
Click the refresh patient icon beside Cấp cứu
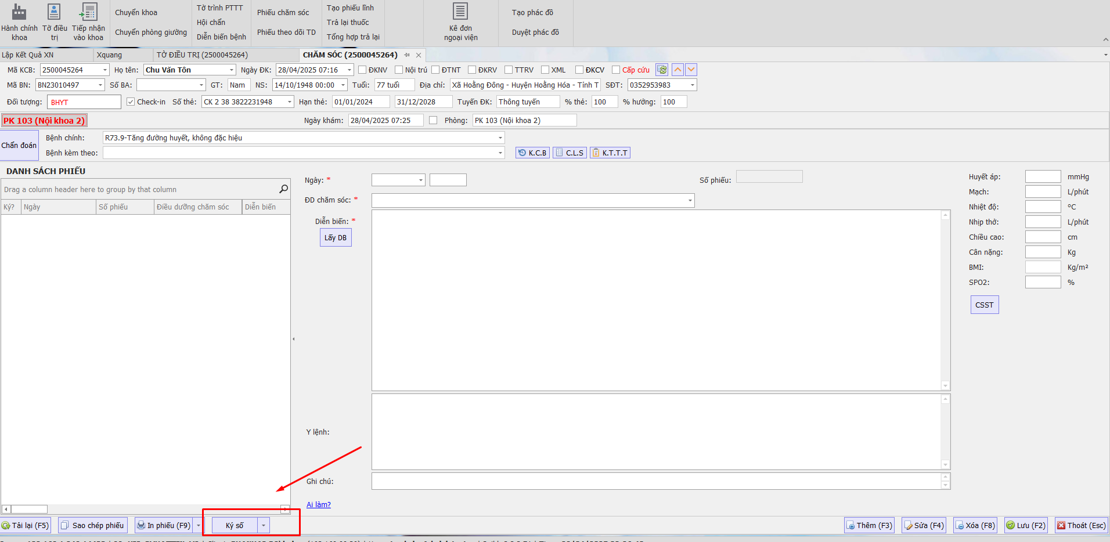pos(662,70)
